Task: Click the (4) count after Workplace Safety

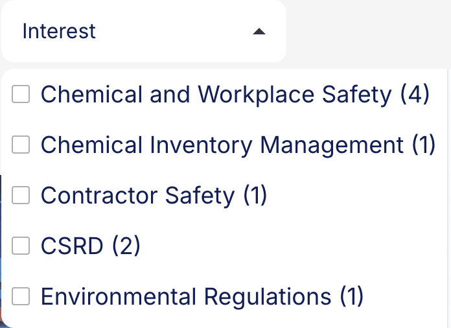Action: [x=415, y=95]
